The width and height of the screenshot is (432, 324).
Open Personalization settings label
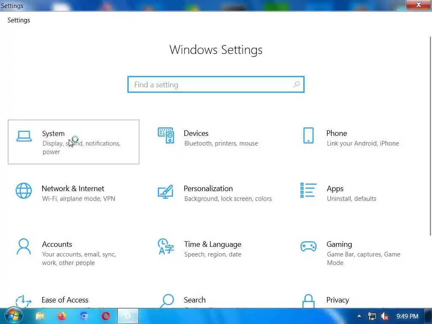[x=208, y=189]
